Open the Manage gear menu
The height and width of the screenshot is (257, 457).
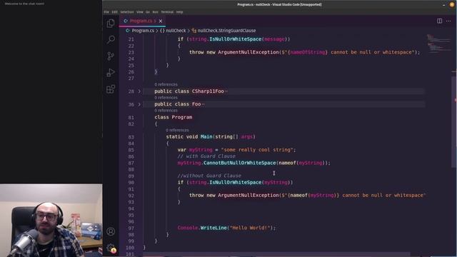pyautogui.click(x=111, y=248)
